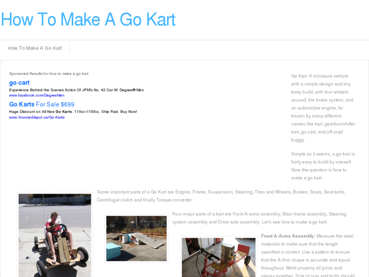
Task: Open the photo of red go kart frame
Action: 219,257
